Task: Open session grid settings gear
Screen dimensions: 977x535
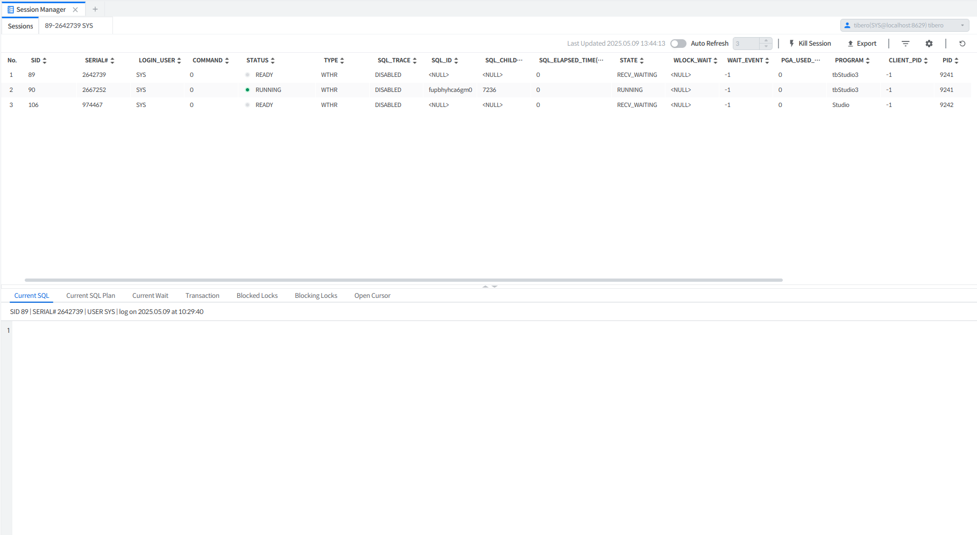Action: coord(929,44)
